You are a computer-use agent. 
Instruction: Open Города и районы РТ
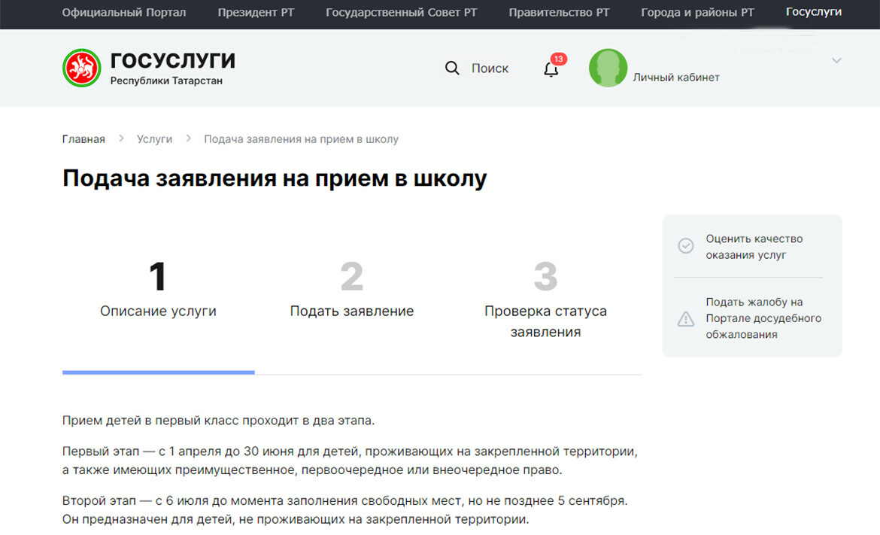697,13
